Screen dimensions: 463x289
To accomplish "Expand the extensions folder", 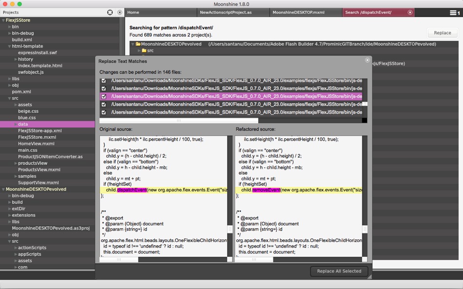I will click(9, 215).
